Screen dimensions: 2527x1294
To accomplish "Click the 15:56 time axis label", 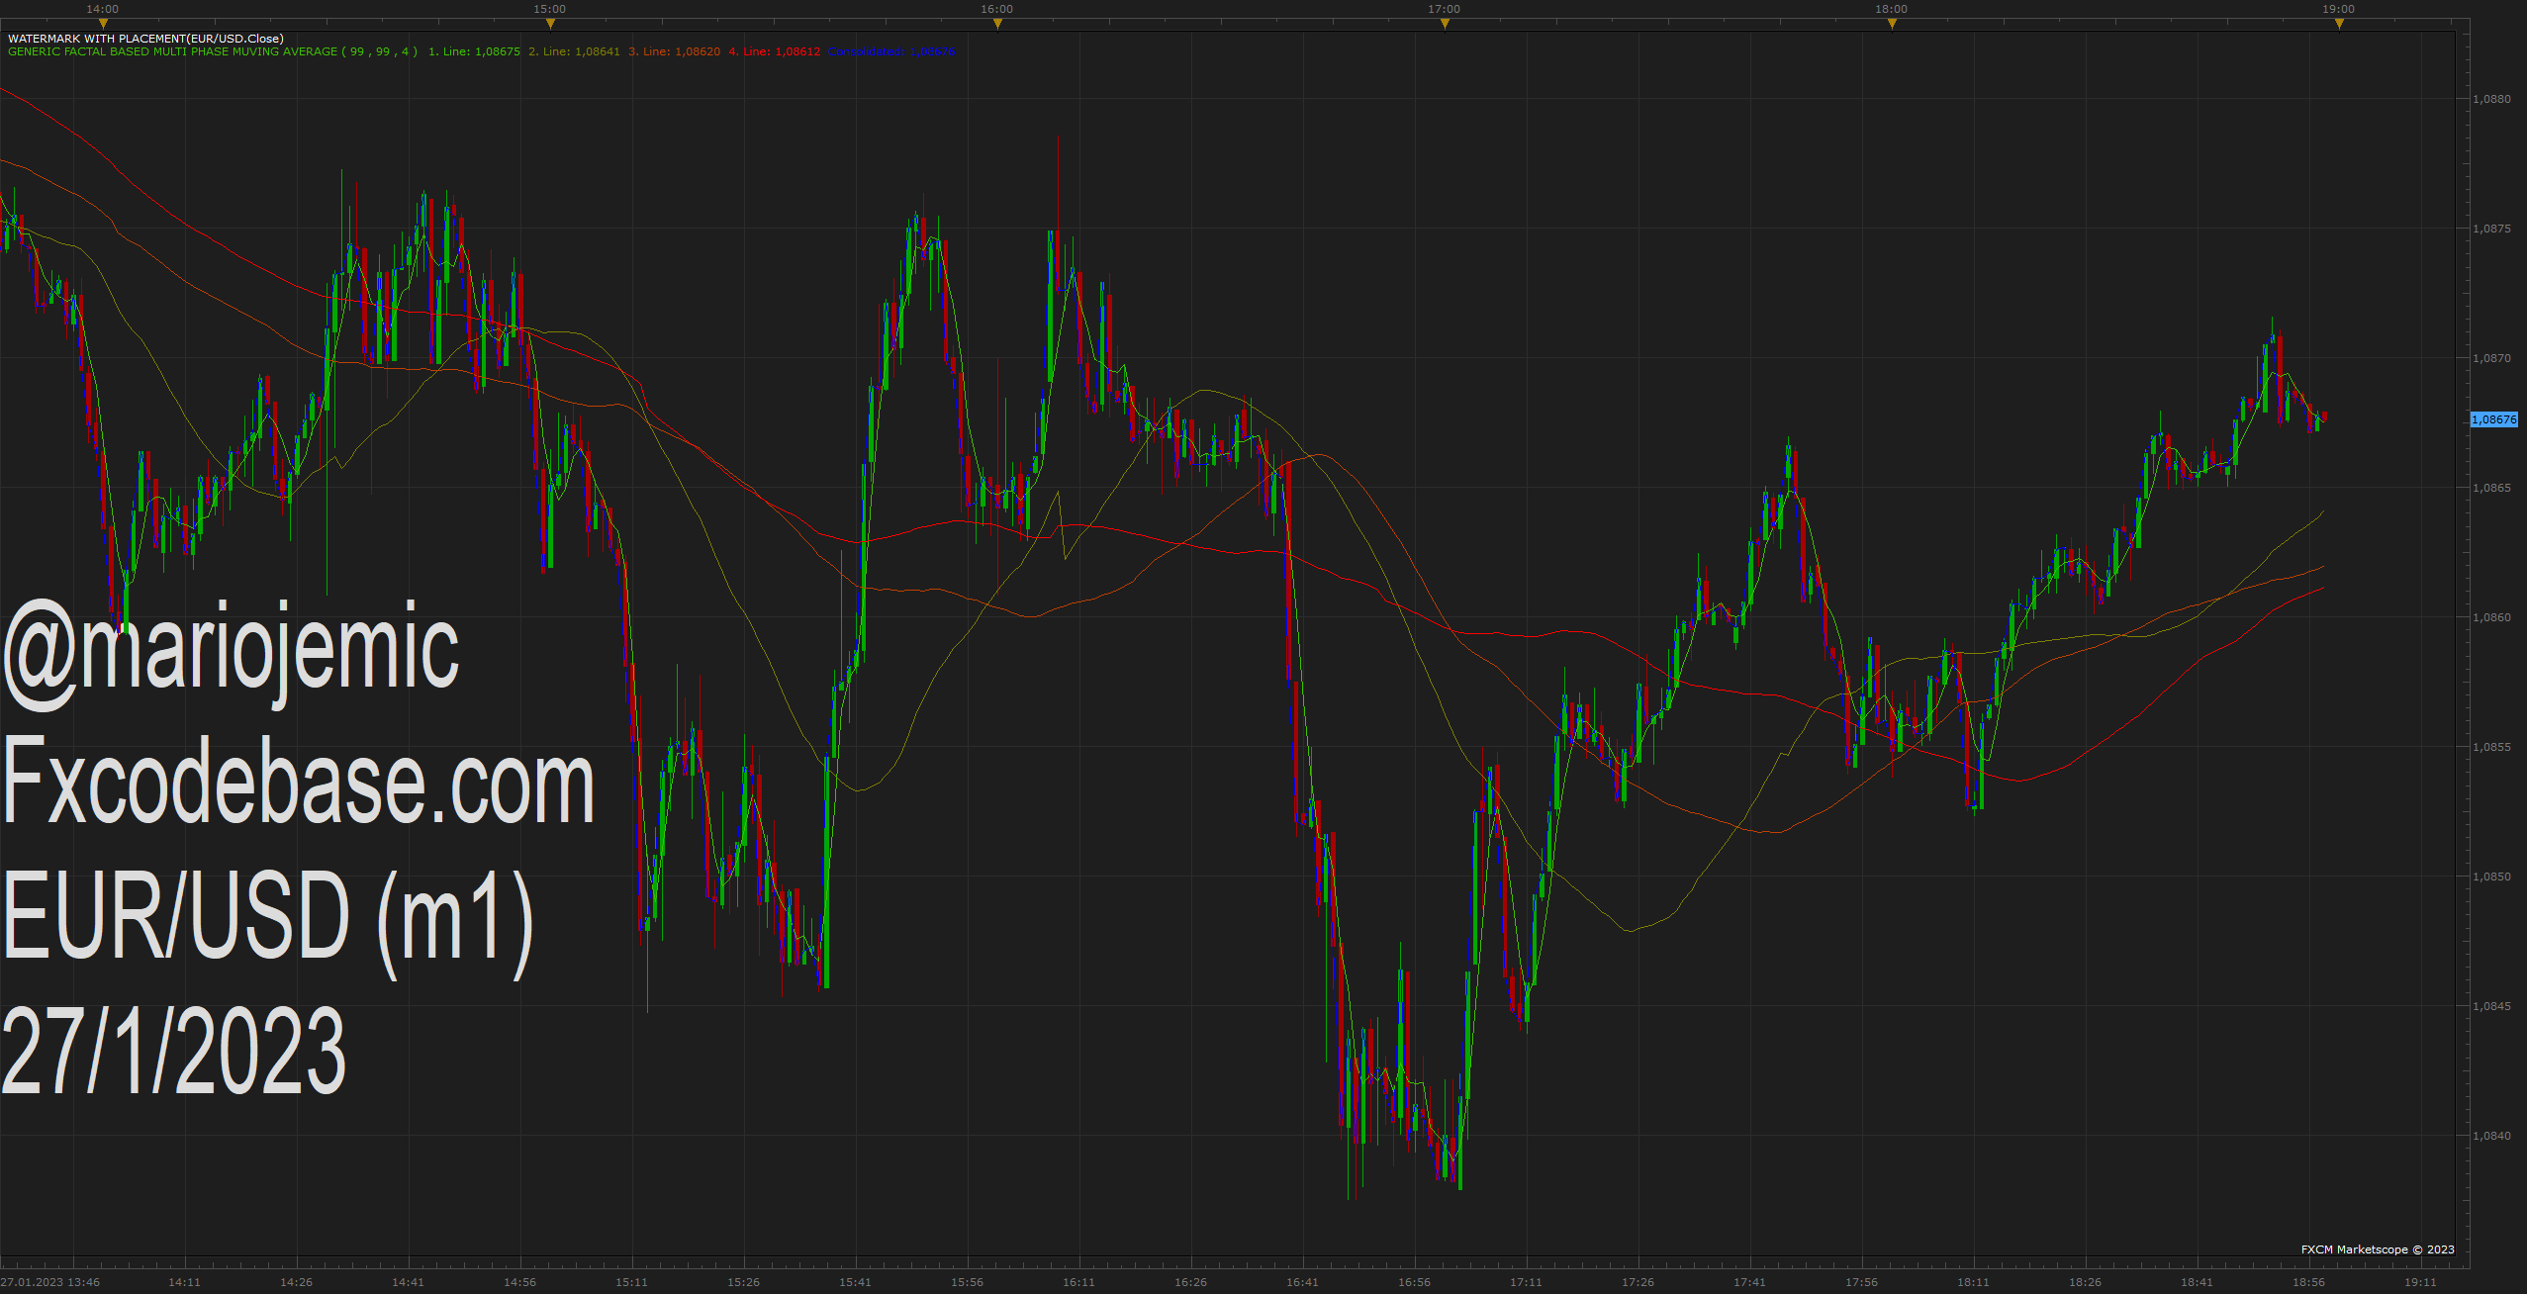I will pyautogui.click(x=967, y=1282).
